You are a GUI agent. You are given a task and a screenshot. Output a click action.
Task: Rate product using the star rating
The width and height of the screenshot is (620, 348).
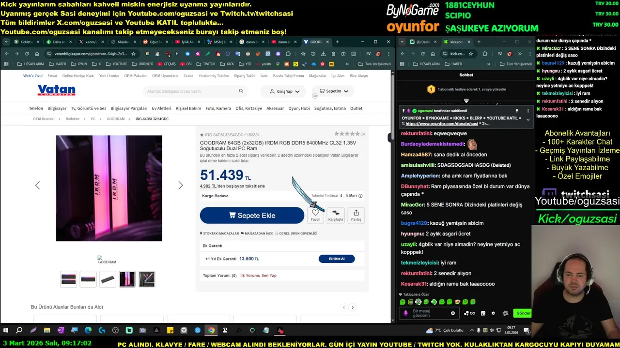click(x=347, y=134)
